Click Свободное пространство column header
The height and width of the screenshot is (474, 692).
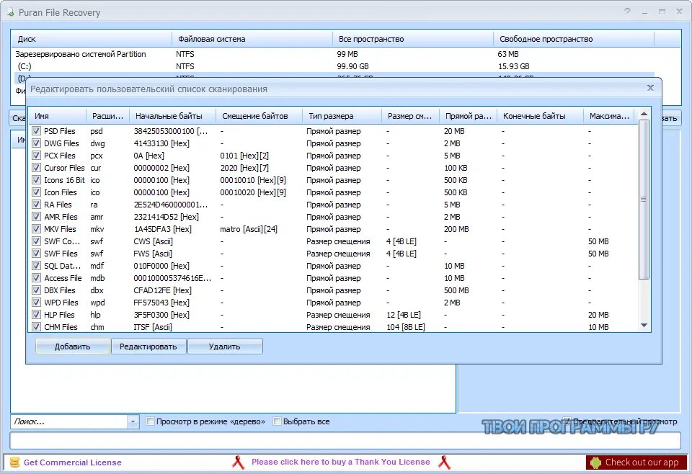pyautogui.click(x=573, y=39)
